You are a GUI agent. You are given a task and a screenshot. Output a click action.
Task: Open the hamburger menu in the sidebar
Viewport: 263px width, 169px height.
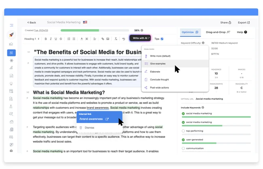point(11,25)
